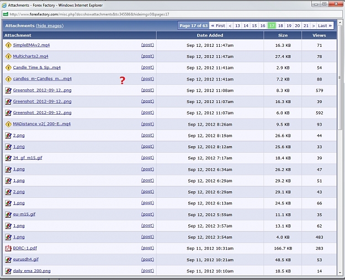Open the Multicharts2.mq4 attachment
This screenshot has height=280, width=345.
pyautogui.click(x=30, y=56)
